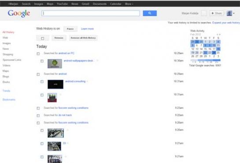Click the profile avatar picture
This screenshot has height=163, width=240.
229,13
